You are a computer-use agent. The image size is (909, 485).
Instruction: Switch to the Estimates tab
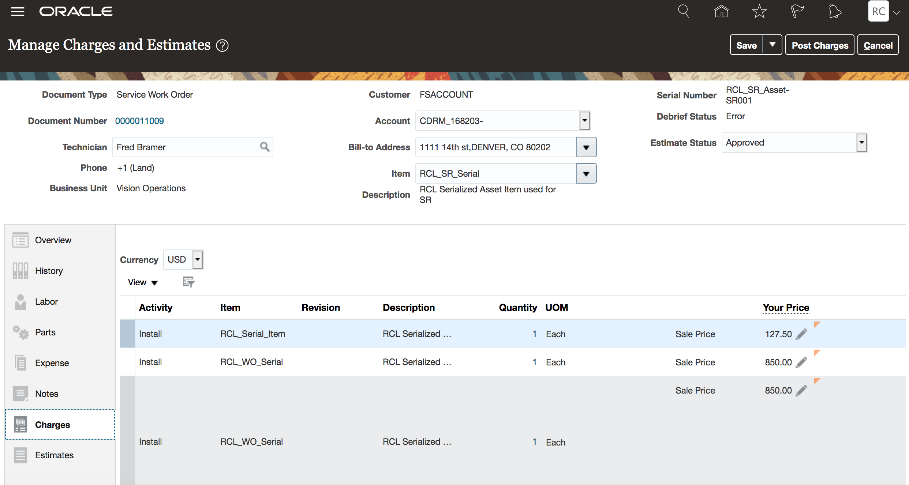point(54,455)
